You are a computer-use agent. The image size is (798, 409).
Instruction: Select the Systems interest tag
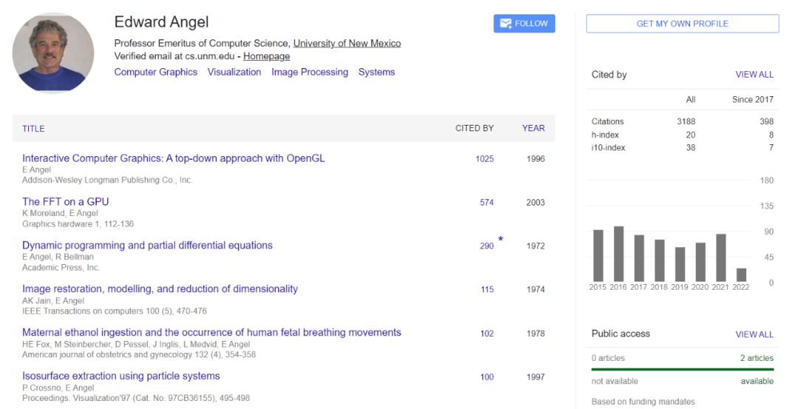pos(377,72)
